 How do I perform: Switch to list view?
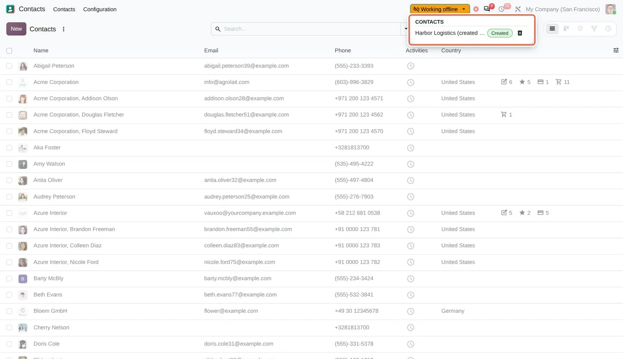552,29
